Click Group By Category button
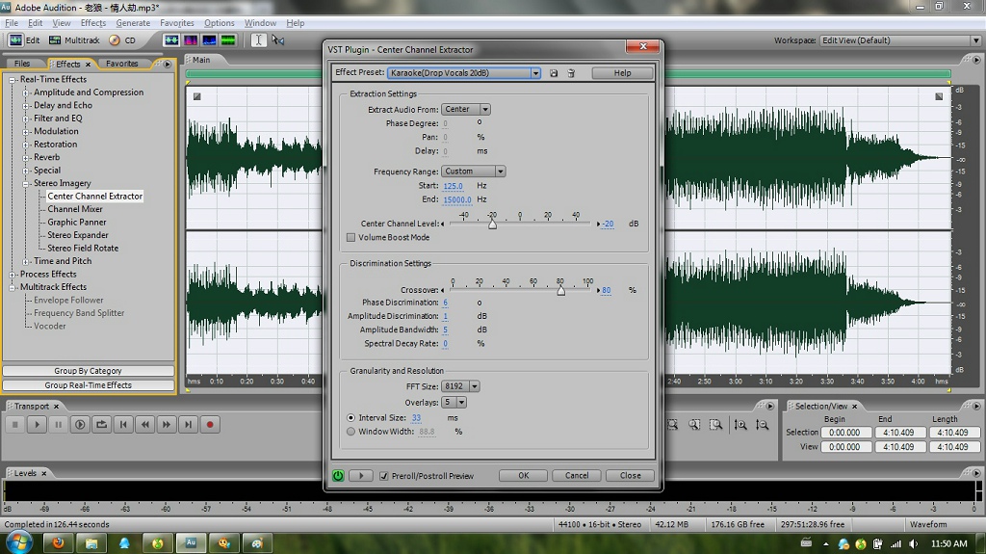The width and height of the screenshot is (986, 554). click(88, 371)
